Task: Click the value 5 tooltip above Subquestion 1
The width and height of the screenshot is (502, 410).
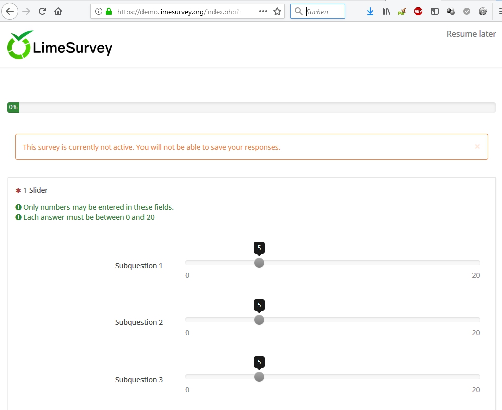Action: click(x=259, y=248)
